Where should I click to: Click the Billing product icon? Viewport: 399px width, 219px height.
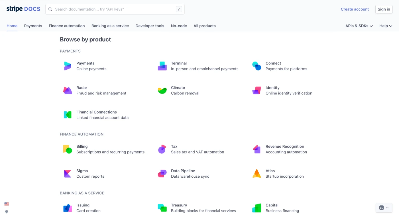pos(68,149)
